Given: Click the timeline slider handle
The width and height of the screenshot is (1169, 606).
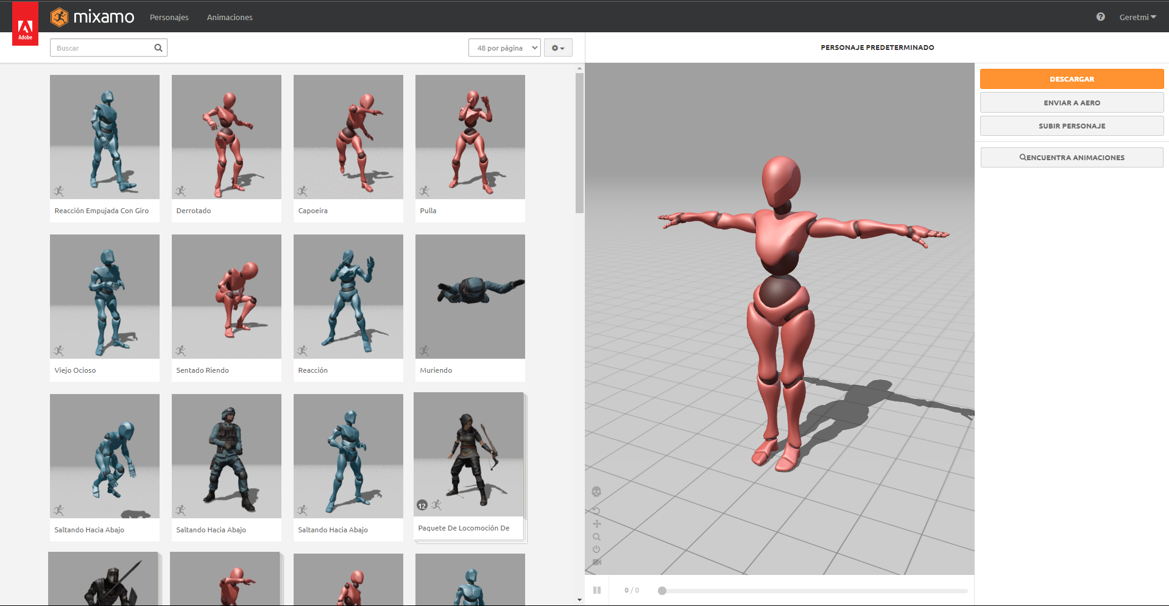Looking at the screenshot, I should (662, 591).
